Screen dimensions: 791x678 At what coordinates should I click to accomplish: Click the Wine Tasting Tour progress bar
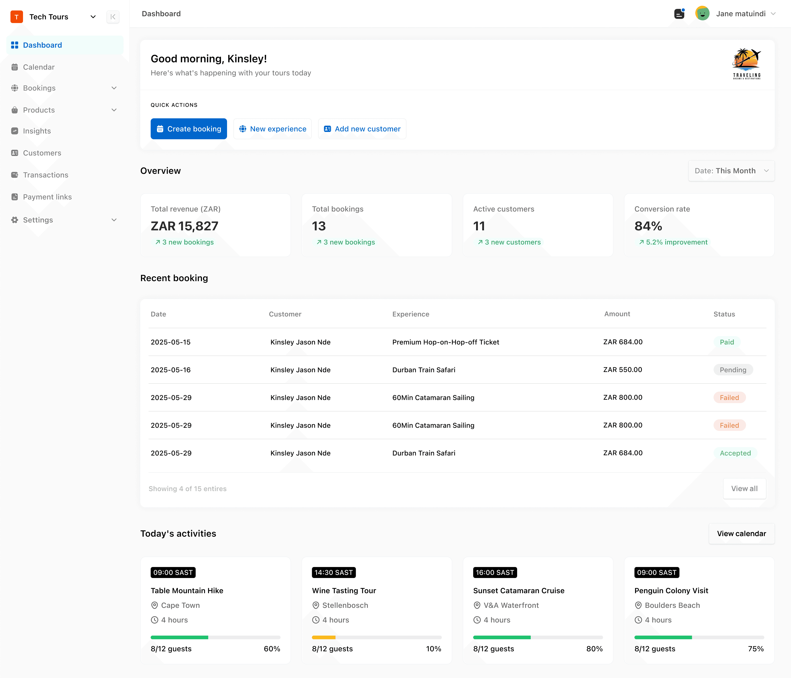(x=376, y=637)
